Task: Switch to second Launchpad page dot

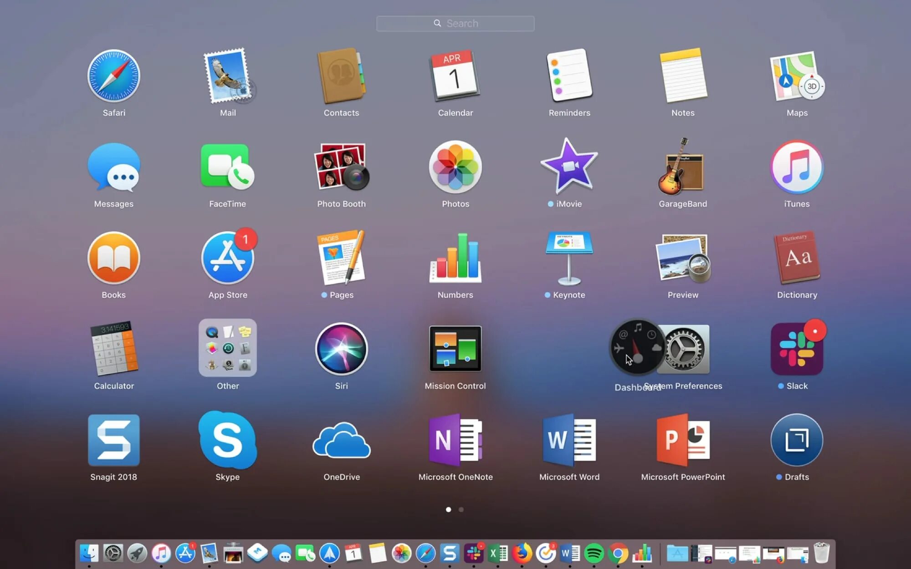Action: coord(461,509)
